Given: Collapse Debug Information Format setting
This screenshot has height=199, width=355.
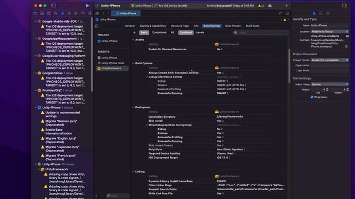Looking at the screenshot, I should (146, 77).
